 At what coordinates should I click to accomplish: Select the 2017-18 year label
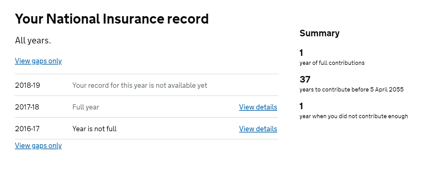27,107
